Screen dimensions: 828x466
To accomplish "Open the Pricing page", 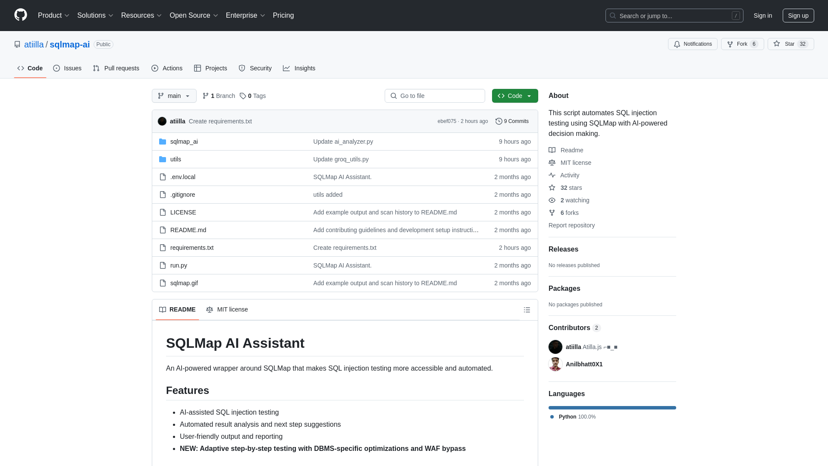I will pos(283,15).
